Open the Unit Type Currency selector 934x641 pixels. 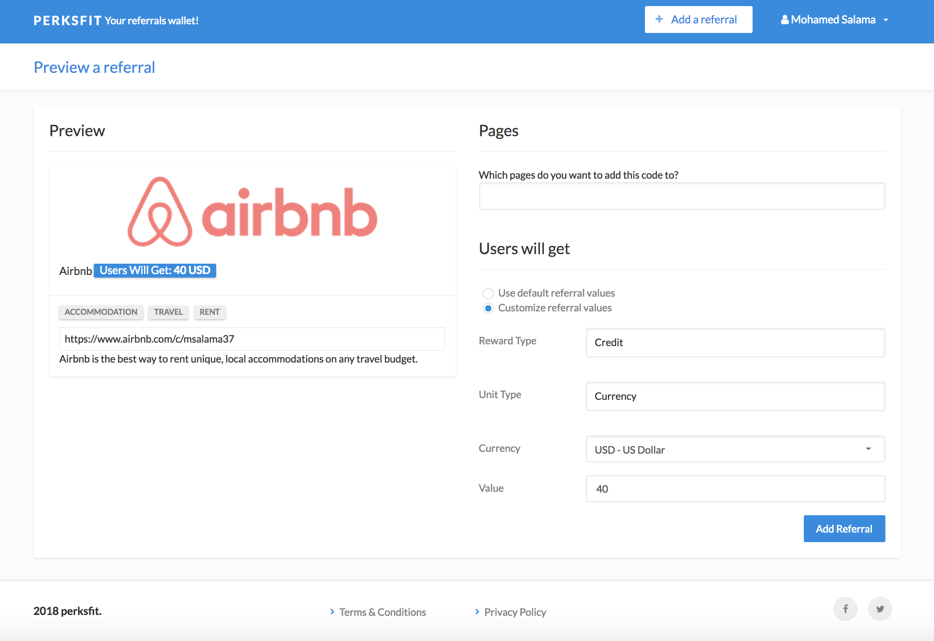tap(735, 396)
